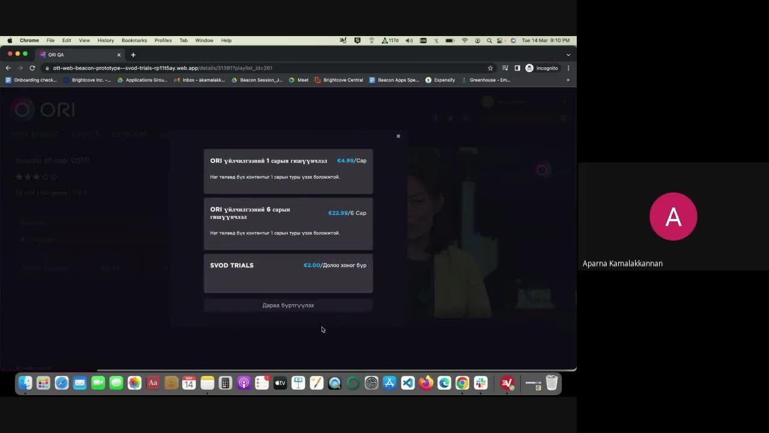Viewport: 769px width, 433px height.
Task: Click the Chrome address bar URL
Action: click(163, 68)
